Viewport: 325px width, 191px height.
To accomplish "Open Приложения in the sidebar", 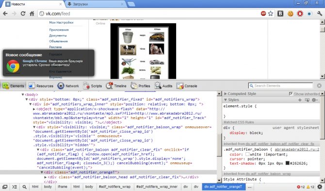I will pos(59,30).
